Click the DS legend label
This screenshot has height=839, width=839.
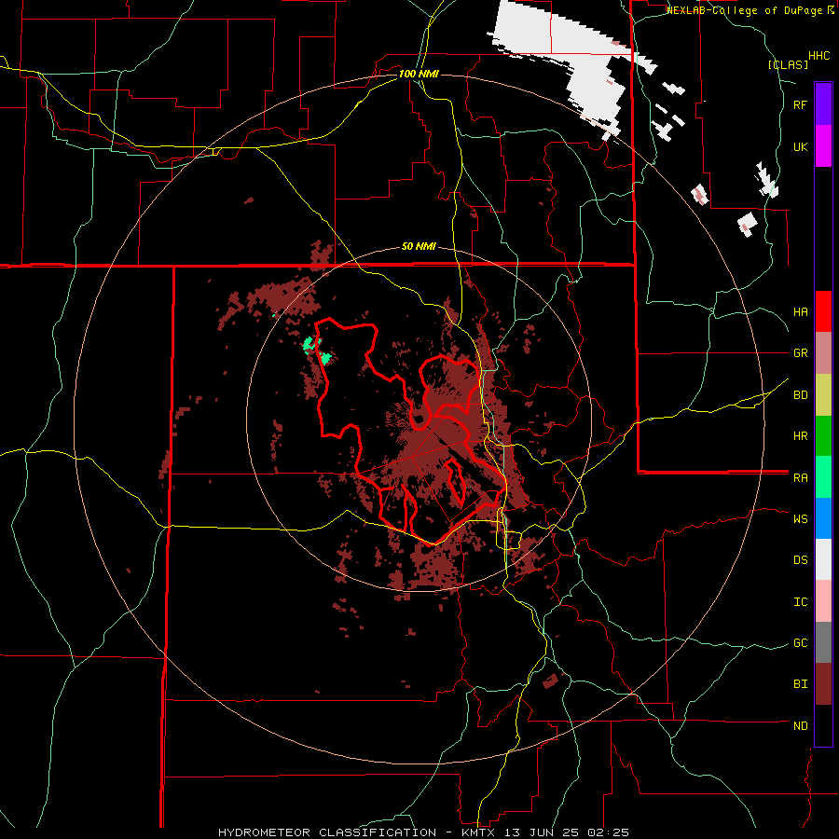pyautogui.click(x=800, y=560)
